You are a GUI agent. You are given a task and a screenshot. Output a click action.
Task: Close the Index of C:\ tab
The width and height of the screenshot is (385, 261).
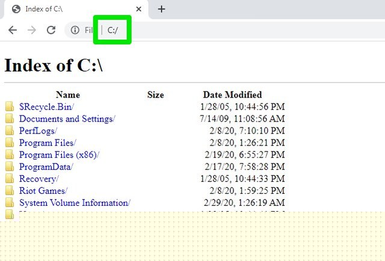click(x=140, y=9)
